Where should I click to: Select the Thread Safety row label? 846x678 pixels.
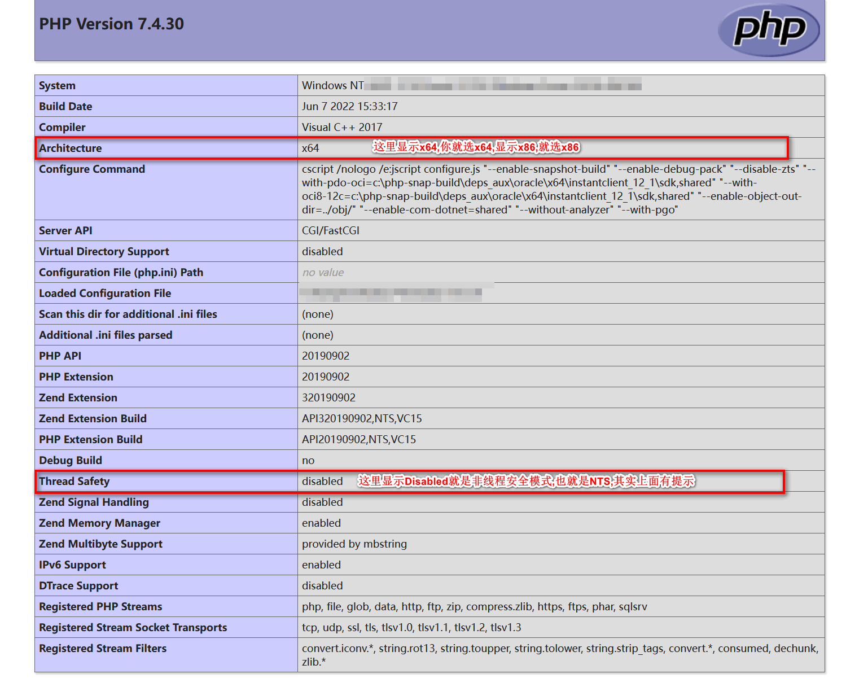[x=74, y=481]
